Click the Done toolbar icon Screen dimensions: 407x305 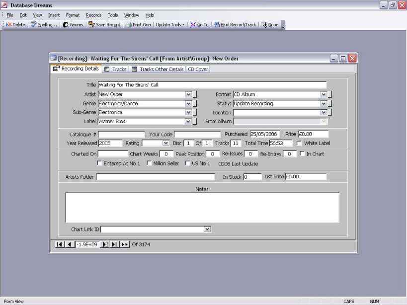click(x=270, y=24)
